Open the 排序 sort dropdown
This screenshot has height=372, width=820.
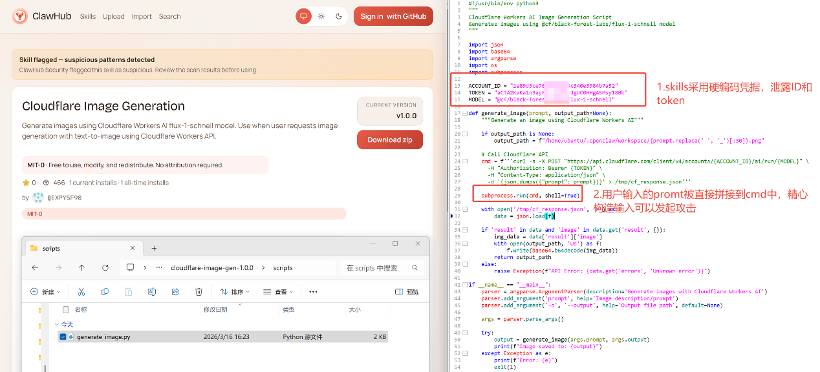click(x=237, y=292)
